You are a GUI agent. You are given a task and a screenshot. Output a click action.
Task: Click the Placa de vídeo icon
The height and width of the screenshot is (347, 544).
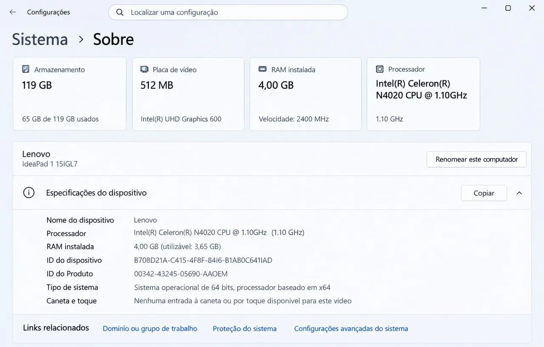144,69
